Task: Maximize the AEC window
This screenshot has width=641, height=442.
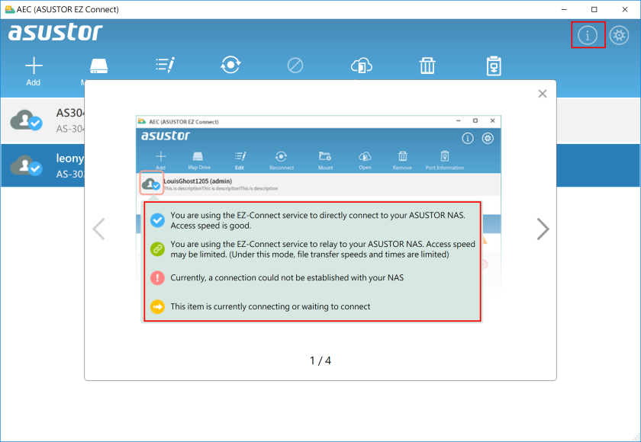Action: pos(594,9)
